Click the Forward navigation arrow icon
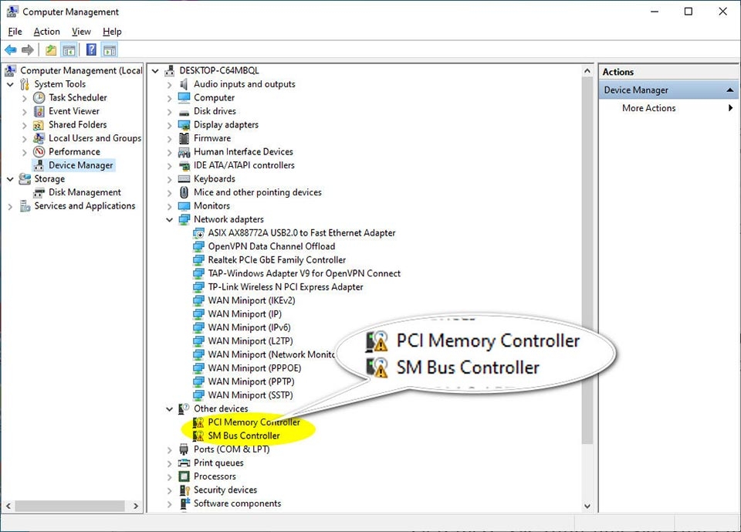 28,49
